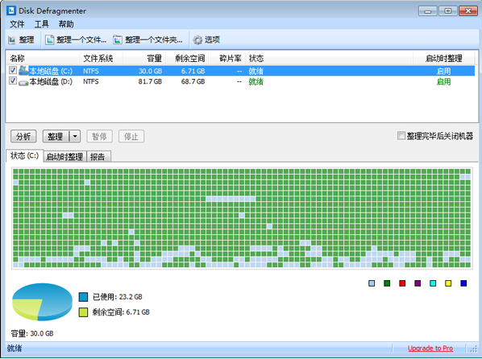Click 启用 in the D: drive row
The height and width of the screenshot is (359, 482).
click(x=443, y=81)
